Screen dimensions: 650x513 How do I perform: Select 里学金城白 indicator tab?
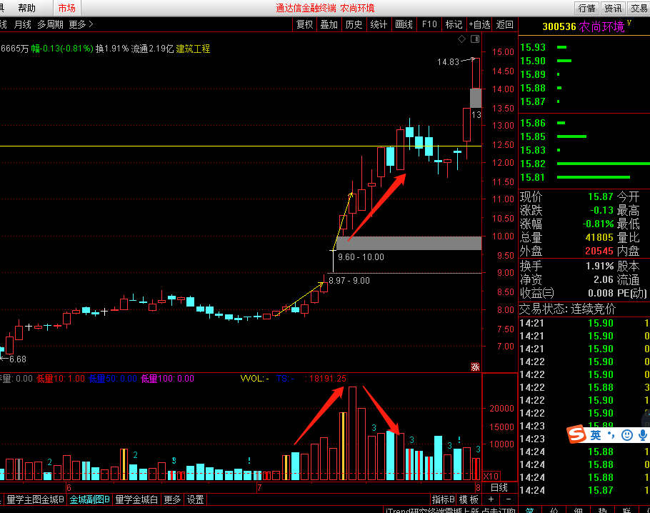click(x=136, y=499)
